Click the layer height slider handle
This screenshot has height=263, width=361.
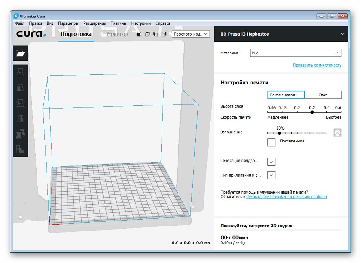(x=312, y=112)
